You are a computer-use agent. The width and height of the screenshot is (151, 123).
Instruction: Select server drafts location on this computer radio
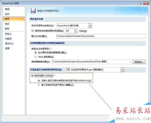tap(36, 52)
